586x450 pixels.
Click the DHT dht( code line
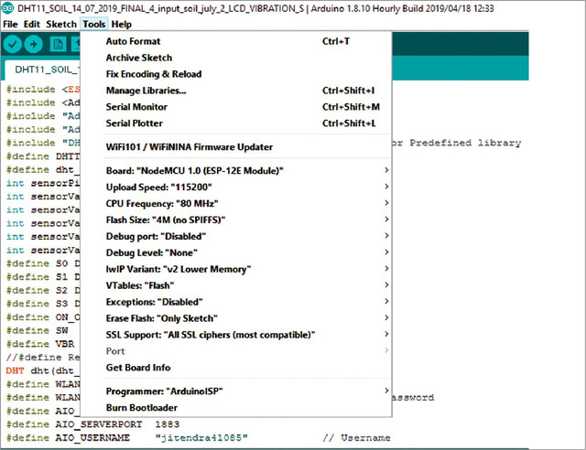43,370
